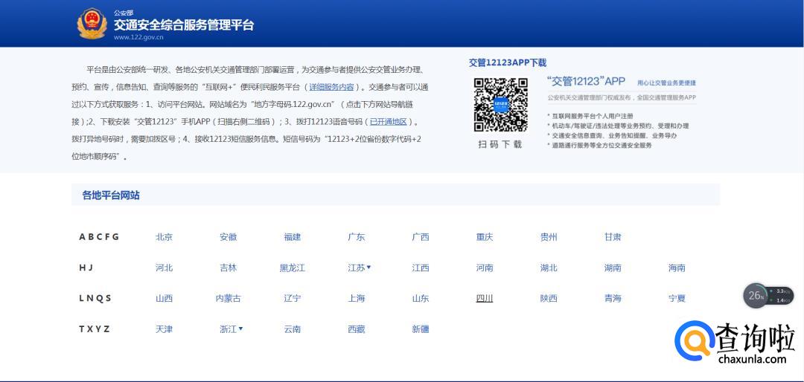Click the 交管12123 APP QR code
The image size is (804, 382).
click(x=501, y=104)
